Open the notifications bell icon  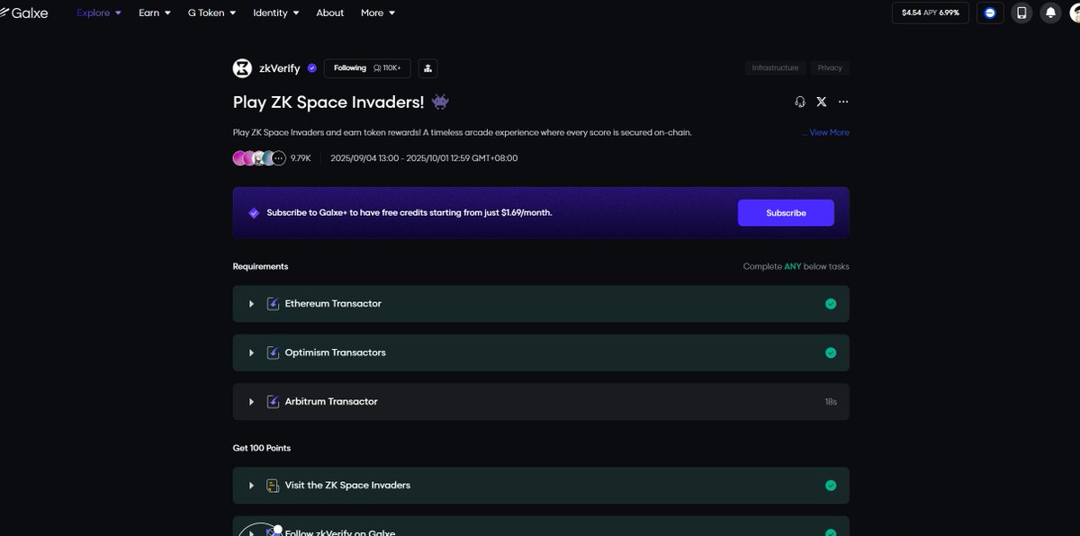(x=1049, y=13)
